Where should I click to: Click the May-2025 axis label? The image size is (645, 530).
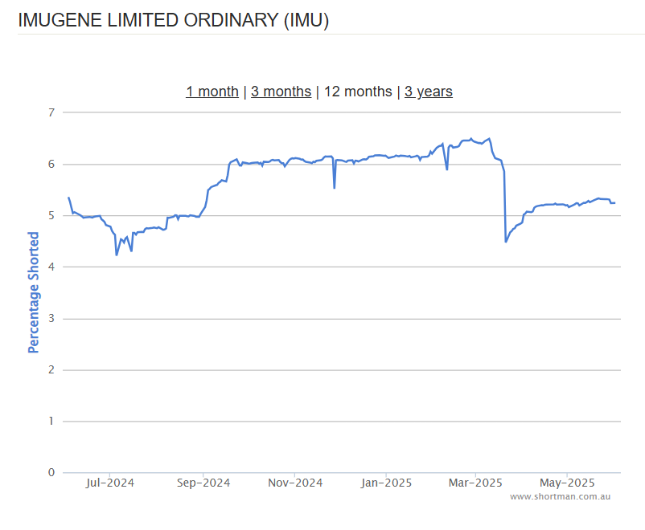(x=567, y=483)
